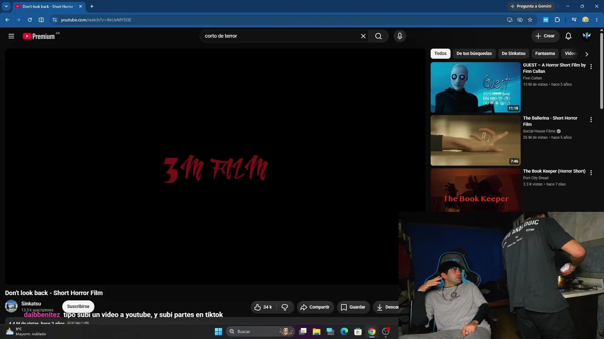This screenshot has width=604, height=339.
Task: Launch Microsoft Edge from the taskbar
Action: (344, 331)
